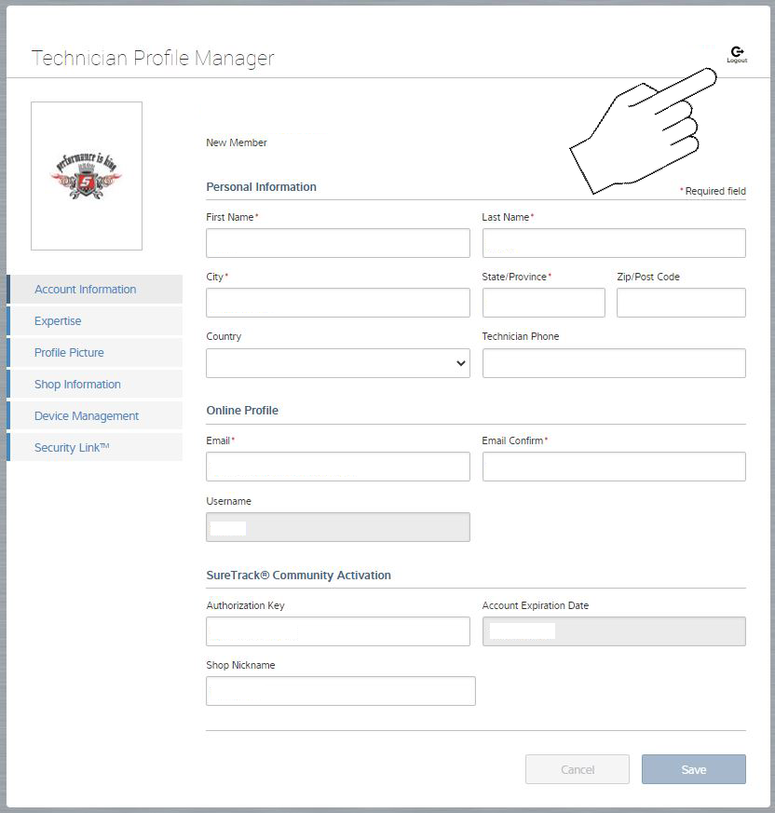This screenshot has width=775, height=813.
Task: Select the Technician Phone field
Action: [x=613, y=362]
